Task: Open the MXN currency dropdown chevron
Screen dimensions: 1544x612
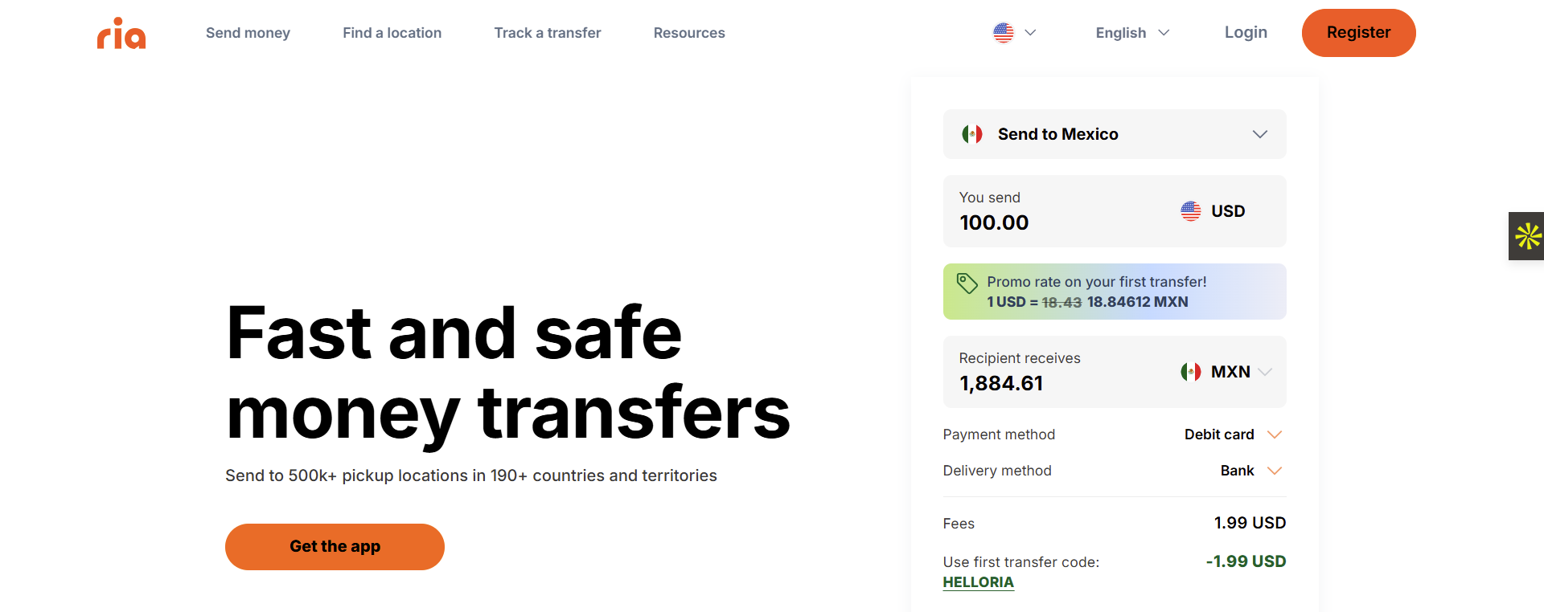Action: point(1265,372)
